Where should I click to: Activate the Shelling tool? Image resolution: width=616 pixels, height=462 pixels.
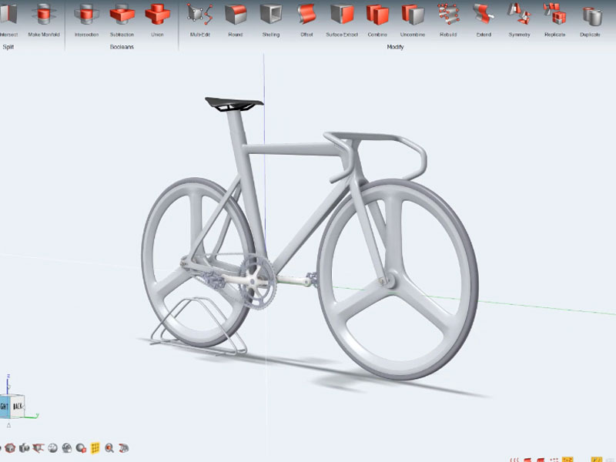[x=270, y=17]
